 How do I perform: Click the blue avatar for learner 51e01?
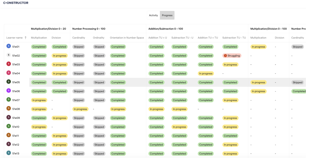[x=9, y=46]
